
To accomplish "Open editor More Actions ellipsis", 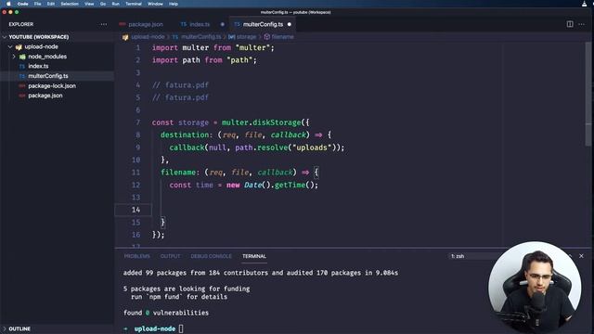I will pos(582,24).
